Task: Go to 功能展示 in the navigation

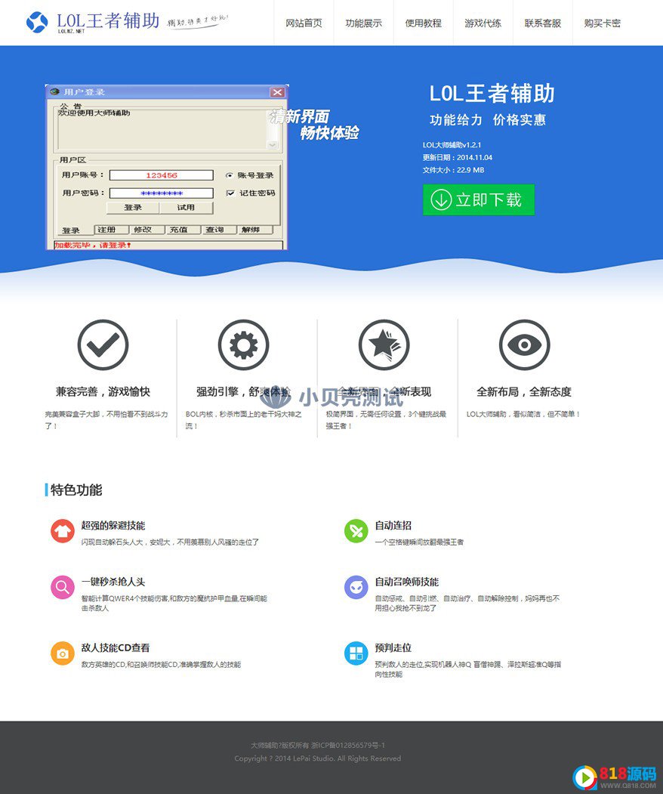Action: [363, 23]
